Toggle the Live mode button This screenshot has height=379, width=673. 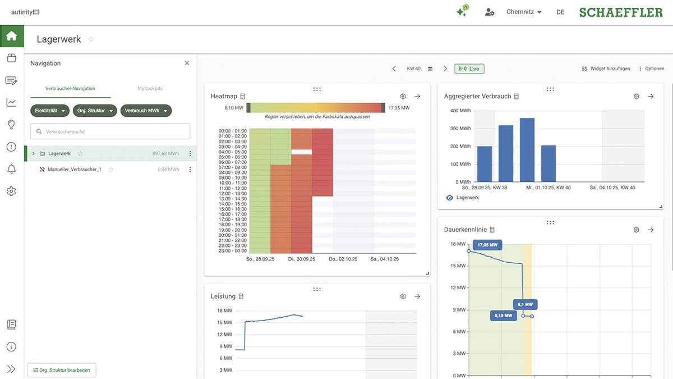pos(469,69)
